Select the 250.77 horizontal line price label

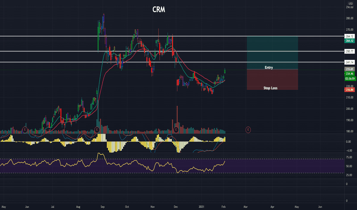click(x=349, y=52)
